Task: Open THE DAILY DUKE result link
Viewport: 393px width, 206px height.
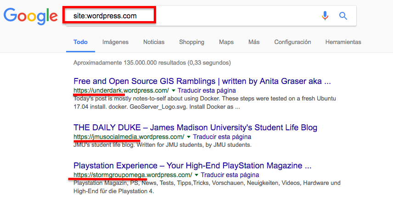Action: (x=195, y=127)
